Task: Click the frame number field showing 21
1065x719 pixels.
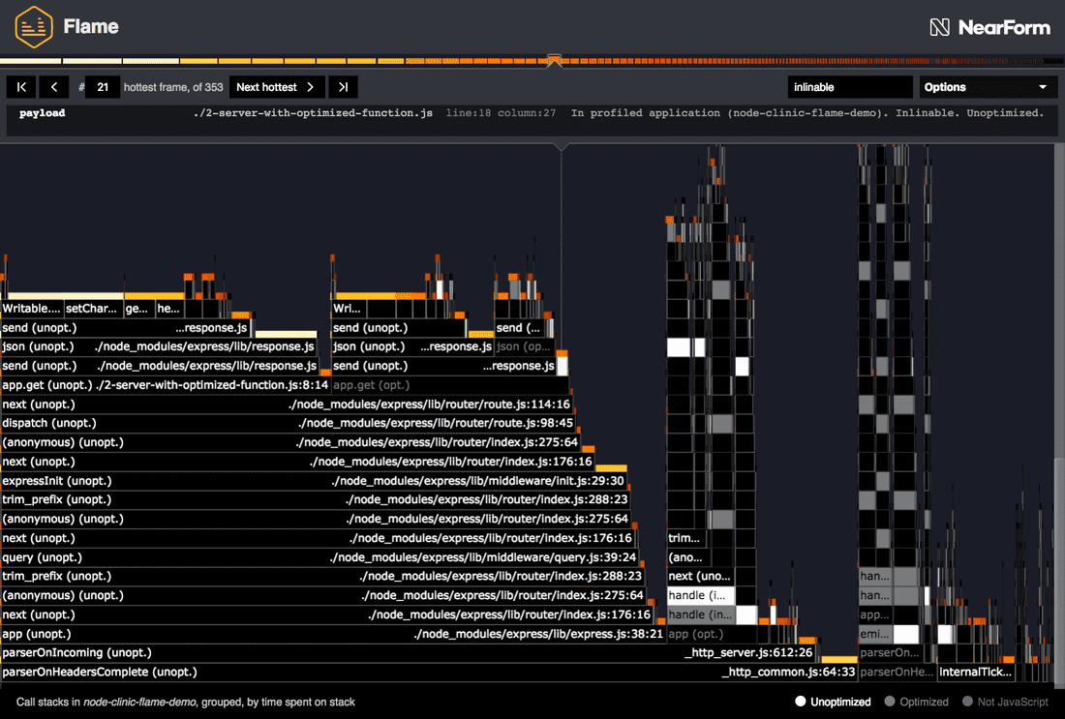Action: (103, 87)
